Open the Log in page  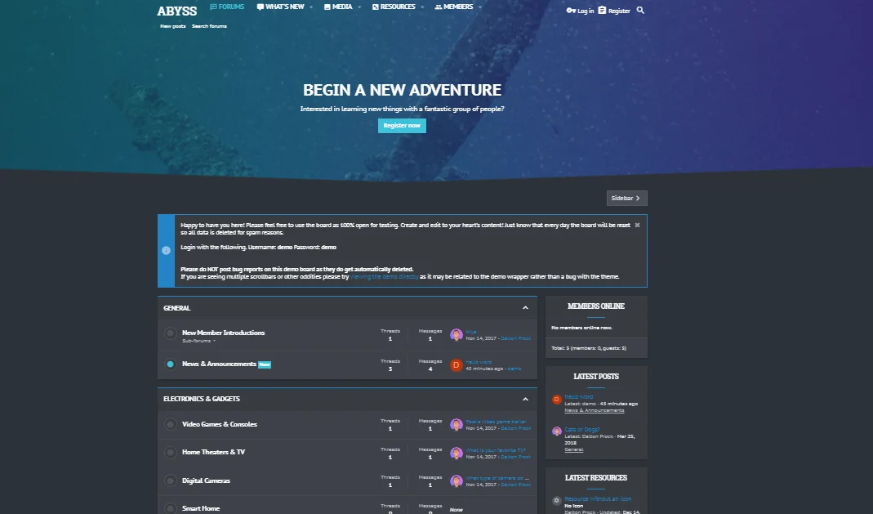click(x=580, y=11)
